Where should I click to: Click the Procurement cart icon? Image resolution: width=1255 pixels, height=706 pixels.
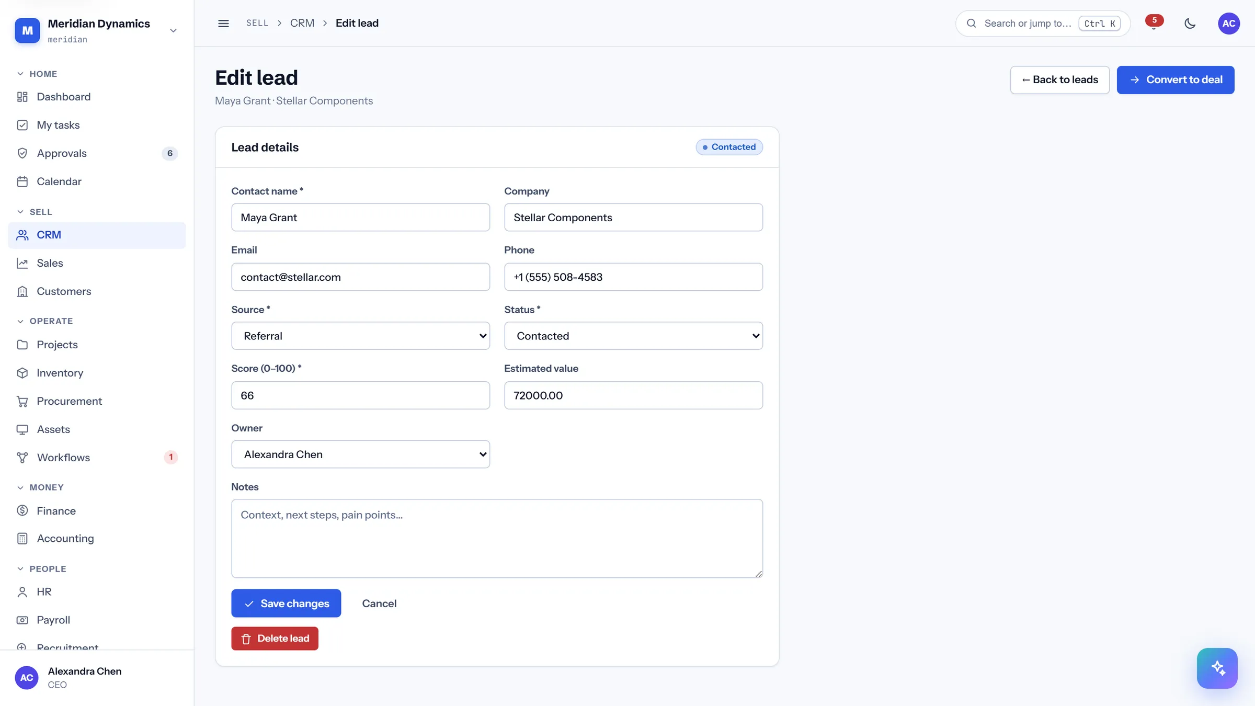coord(22,401)
